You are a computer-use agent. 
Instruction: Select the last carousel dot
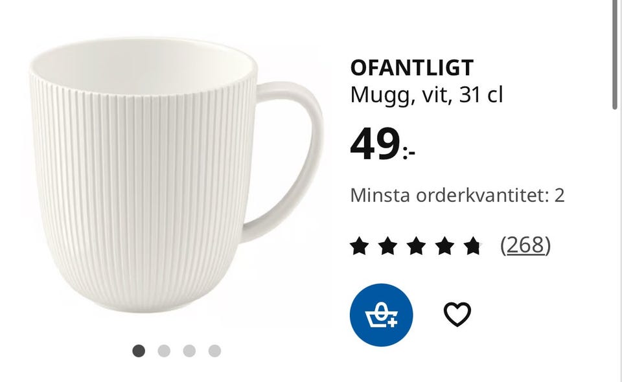[214, 350]
